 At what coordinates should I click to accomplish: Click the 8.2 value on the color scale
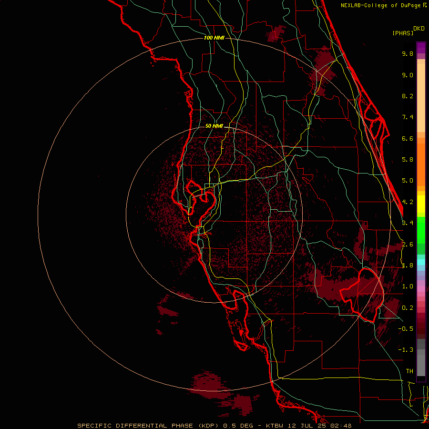[x=408, y=96]
